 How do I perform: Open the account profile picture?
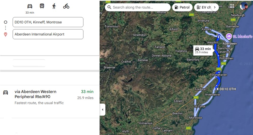pyautogui.click(x=244, y=6)
